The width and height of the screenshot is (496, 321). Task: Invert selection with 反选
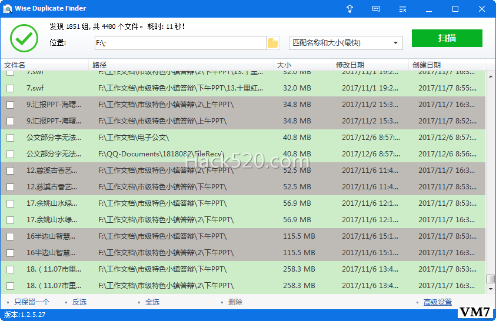pyautogui.click(x=79, y=302)
